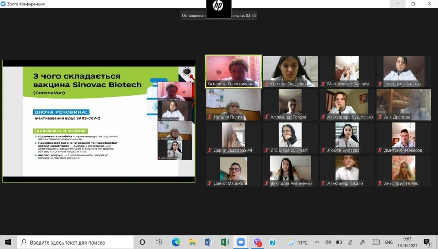Click the muted mic icon beside ZTE Blade 20 Smart
Viewport: 438px width, 249px height.
point(266,150)
